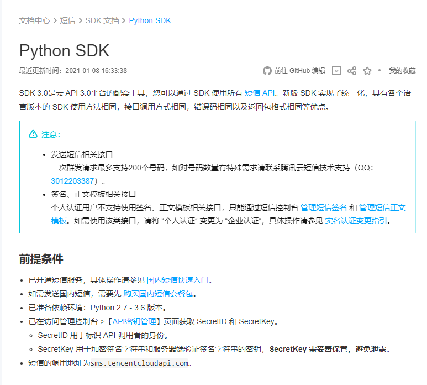Click the Python SDK page title
The image size is (427, 385).
click(x=64, y=51)
